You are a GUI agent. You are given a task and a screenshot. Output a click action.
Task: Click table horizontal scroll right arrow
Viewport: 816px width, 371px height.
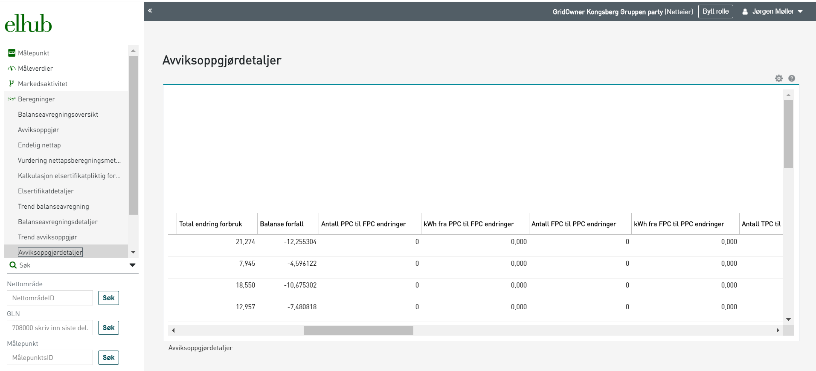click(778, 330)
